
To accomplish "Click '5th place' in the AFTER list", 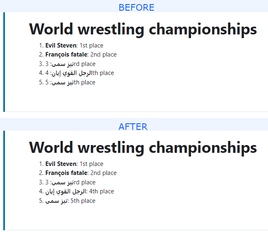I will click(83, 201).
